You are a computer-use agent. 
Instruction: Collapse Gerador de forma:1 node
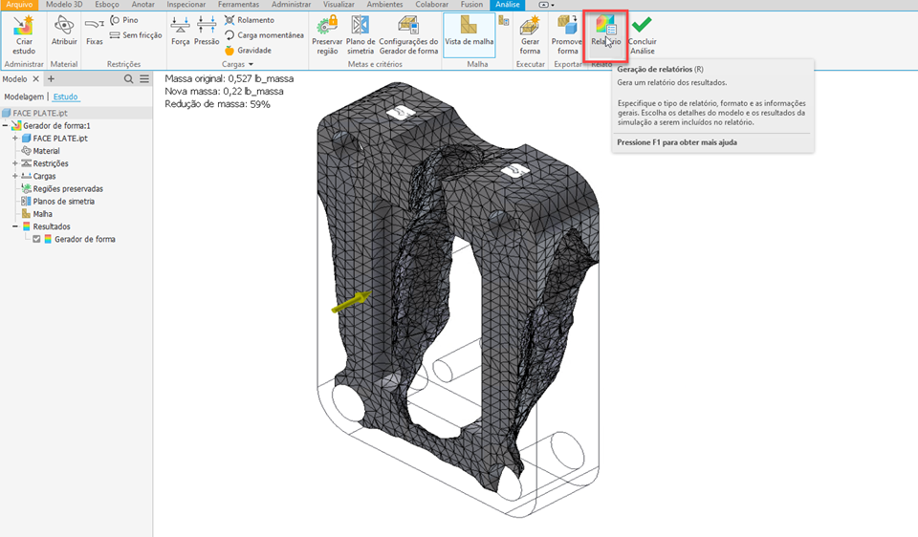tap(6, 126)
